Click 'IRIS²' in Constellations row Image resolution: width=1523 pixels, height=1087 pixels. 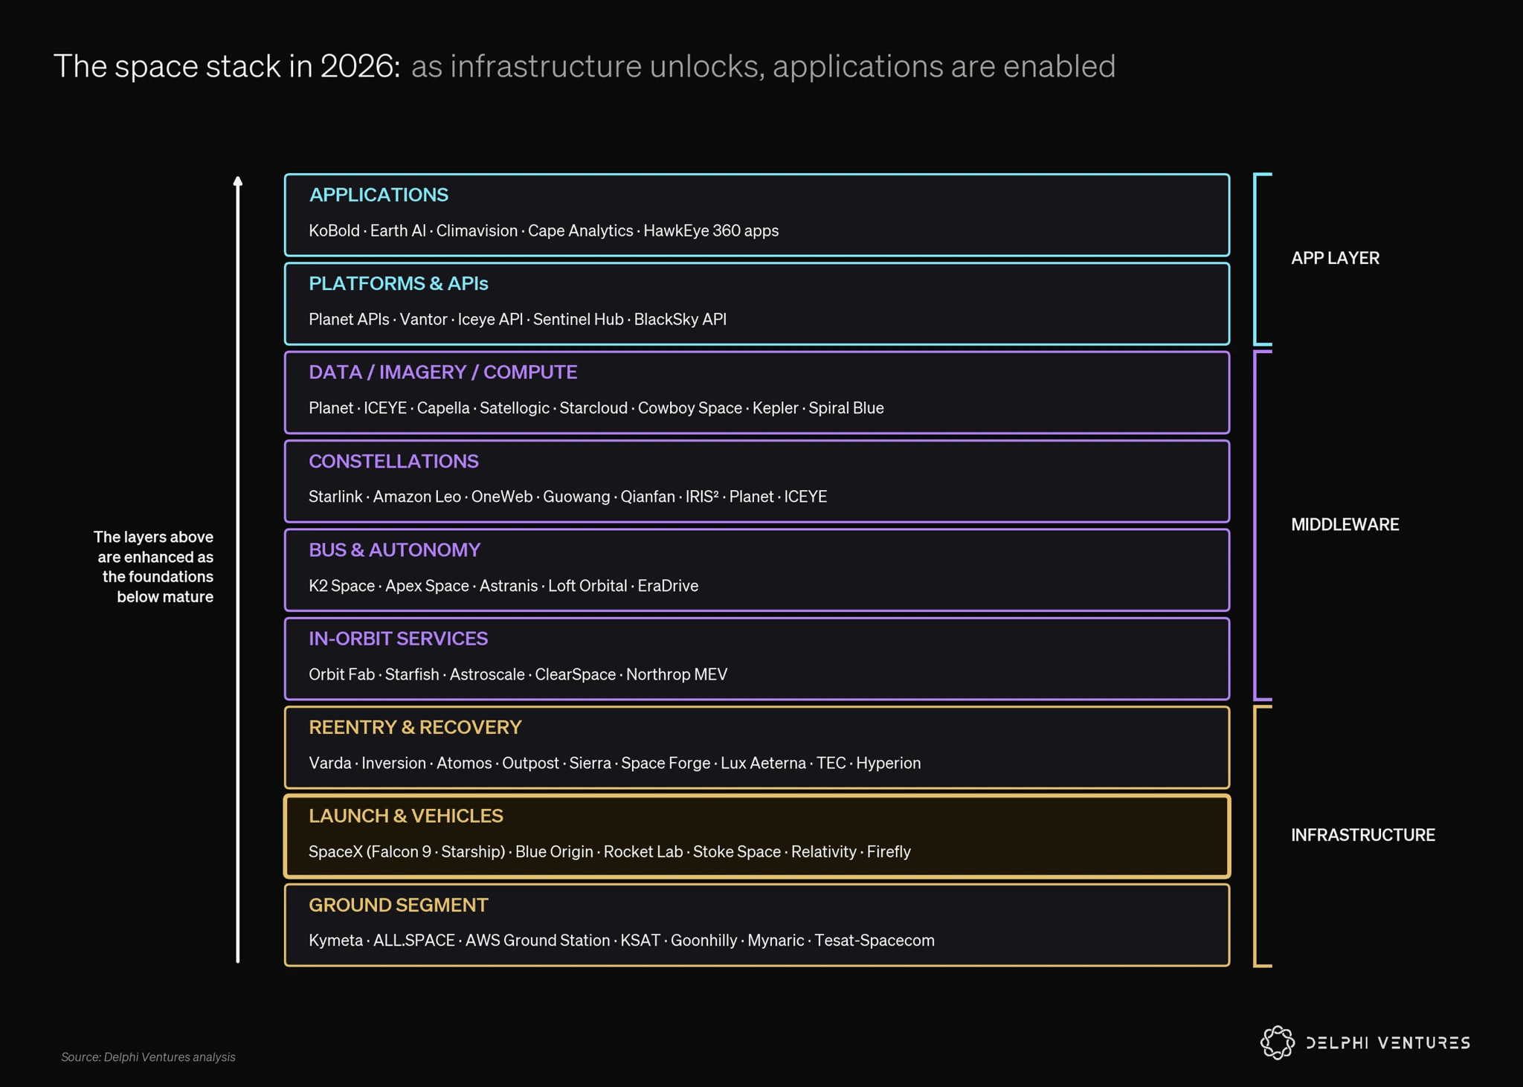702,497
